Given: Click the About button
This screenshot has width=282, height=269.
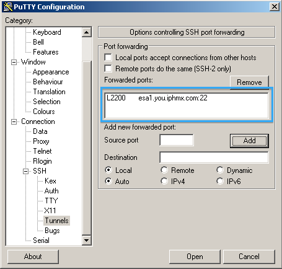Looking at the screenshot, I should [x=33, y=257].
